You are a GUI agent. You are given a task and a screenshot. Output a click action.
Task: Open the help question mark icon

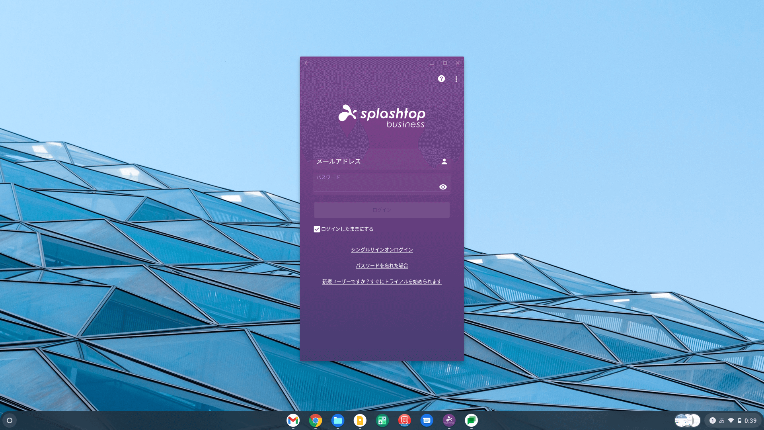pyautogui.click(x=441, y=79)
